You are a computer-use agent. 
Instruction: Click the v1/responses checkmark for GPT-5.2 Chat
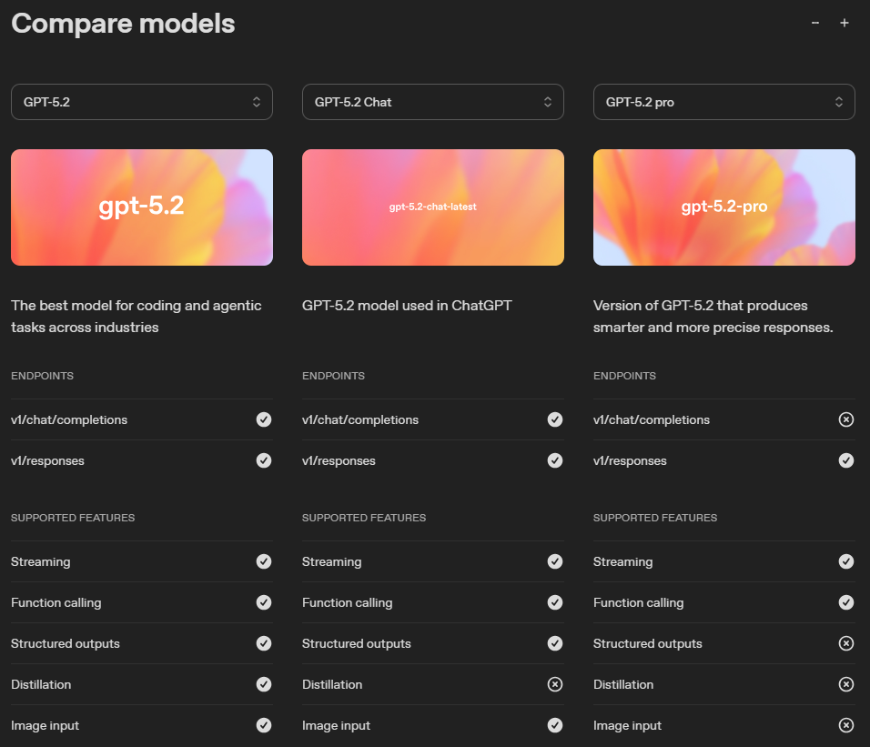coord(555,460)
